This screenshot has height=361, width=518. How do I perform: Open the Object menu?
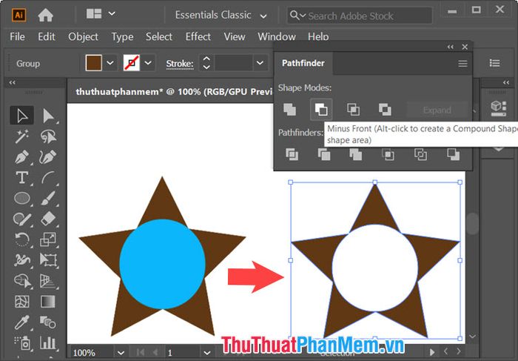point(83,36)
